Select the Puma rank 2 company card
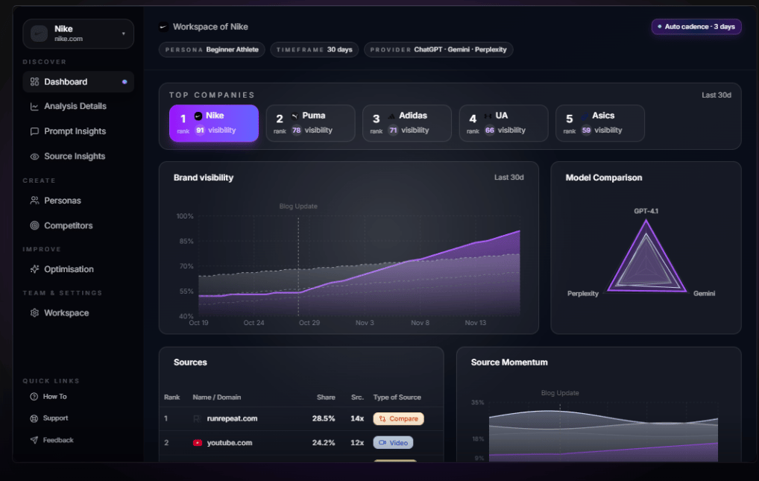759x481 pixels. (x=310, y=123)
